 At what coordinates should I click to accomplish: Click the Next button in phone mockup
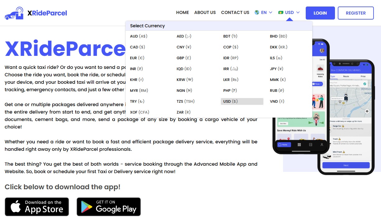346,165
